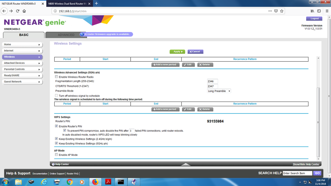This screenshot has width=331, height=186.
Task: Click GO search button
Action: coord(317,173)
